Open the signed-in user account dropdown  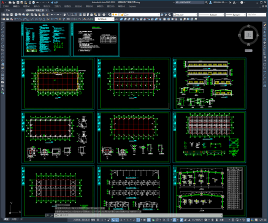point(219,2)
